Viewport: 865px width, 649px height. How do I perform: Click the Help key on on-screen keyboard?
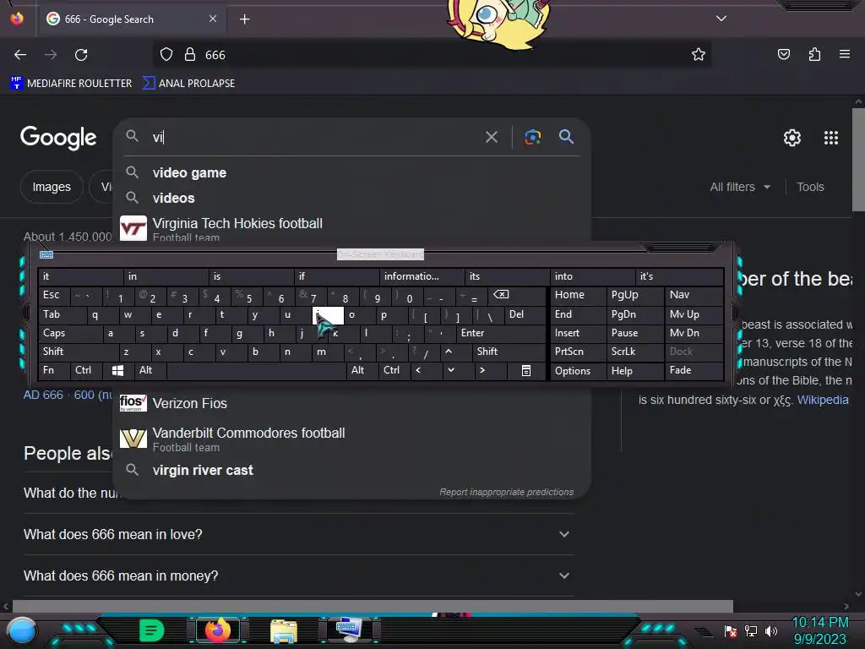coord(635,371)
